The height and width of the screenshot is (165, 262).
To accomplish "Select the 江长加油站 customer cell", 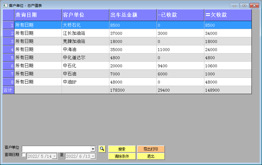I will click(86, 33).
